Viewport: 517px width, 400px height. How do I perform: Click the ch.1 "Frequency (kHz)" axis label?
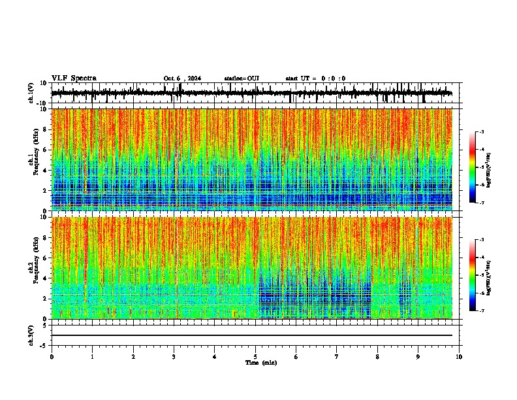click(x=36, y=152)
